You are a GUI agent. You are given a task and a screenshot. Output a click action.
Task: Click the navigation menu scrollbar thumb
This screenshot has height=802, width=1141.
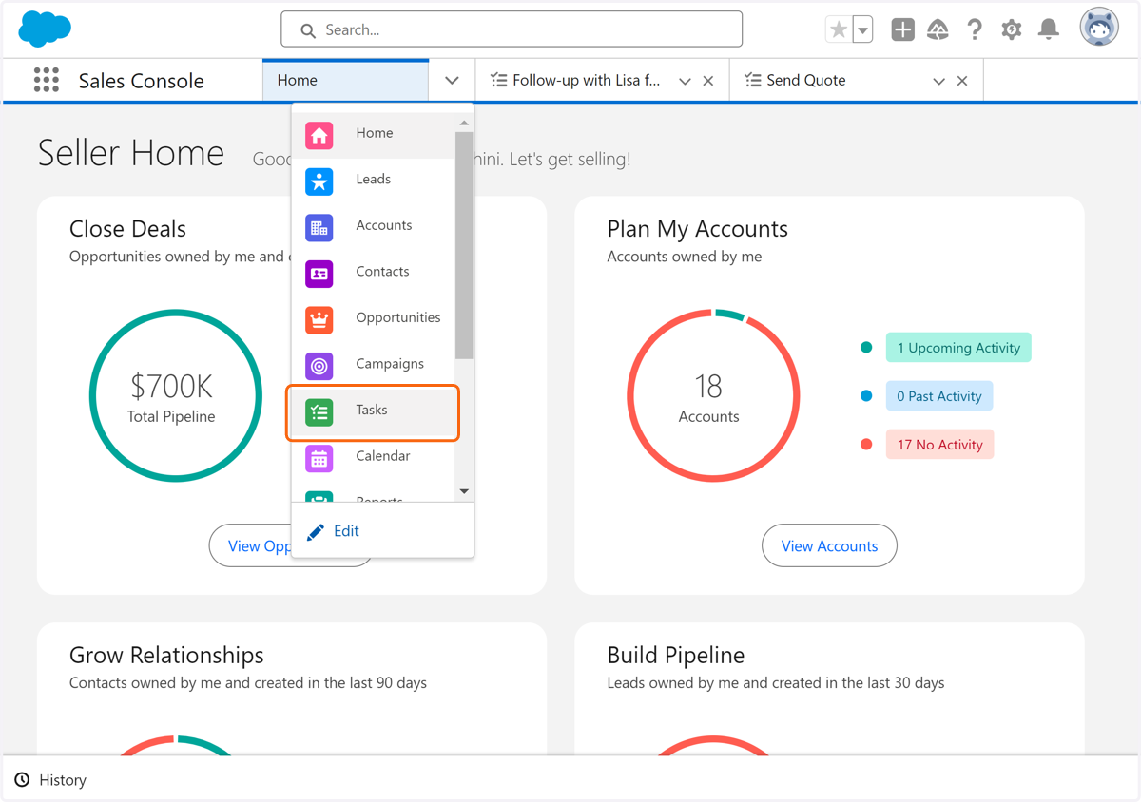[464, 245]
